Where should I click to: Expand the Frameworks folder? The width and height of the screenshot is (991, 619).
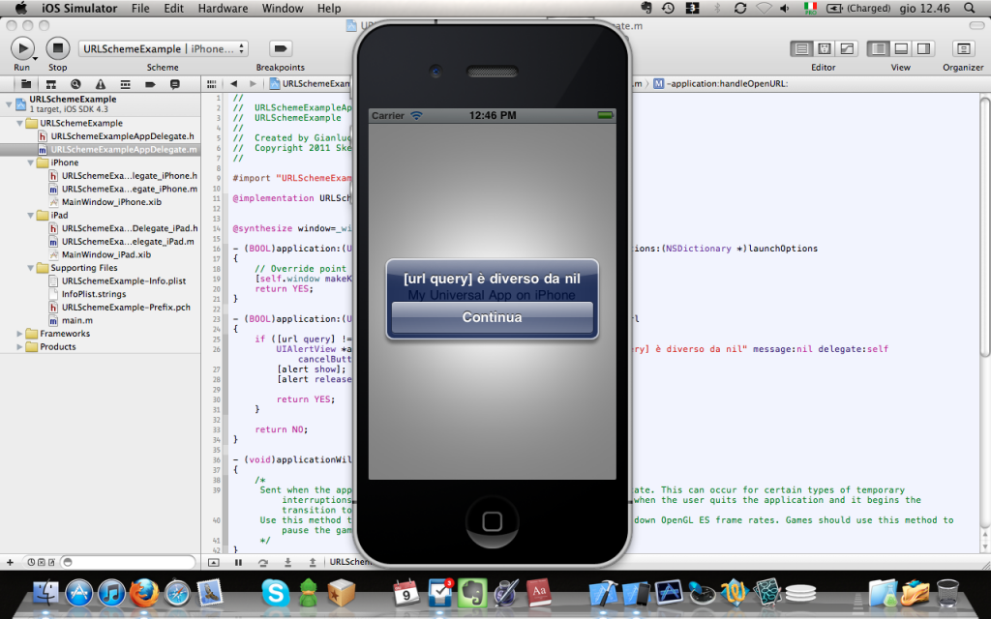[20, 334]
